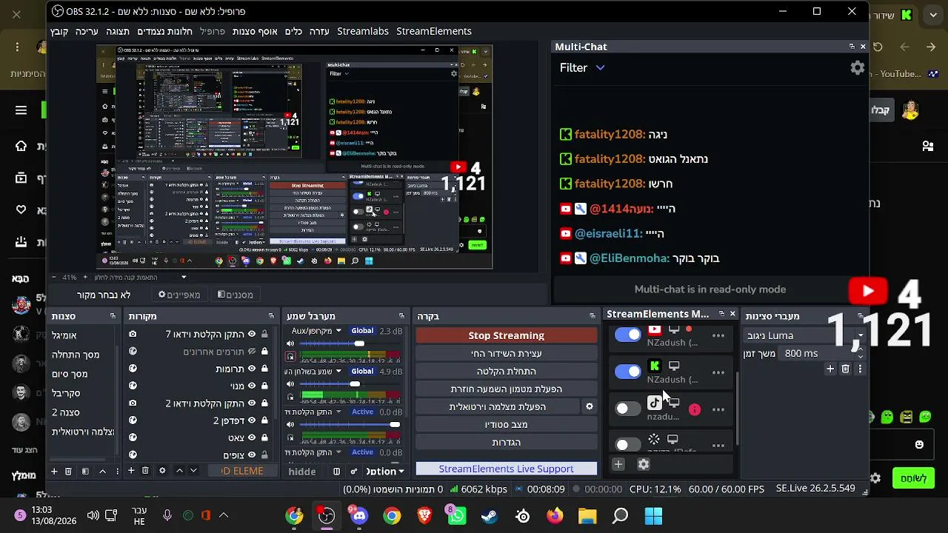Open Windows Start menu
Image resolution: width=948 pixels, height=533 pixels.
tap(653, 516)
